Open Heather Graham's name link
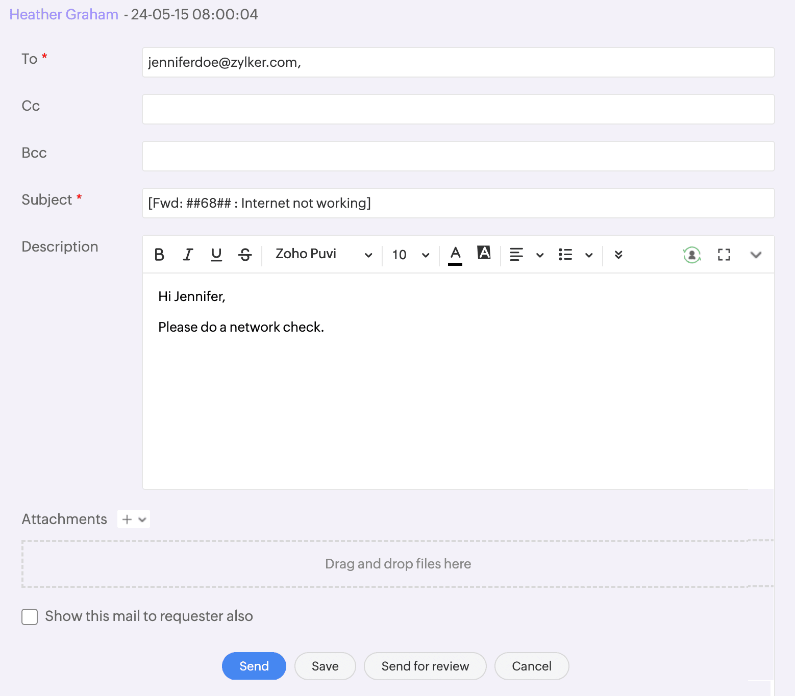Viewport: 795px width, 696px height. [x=64, y=14]
